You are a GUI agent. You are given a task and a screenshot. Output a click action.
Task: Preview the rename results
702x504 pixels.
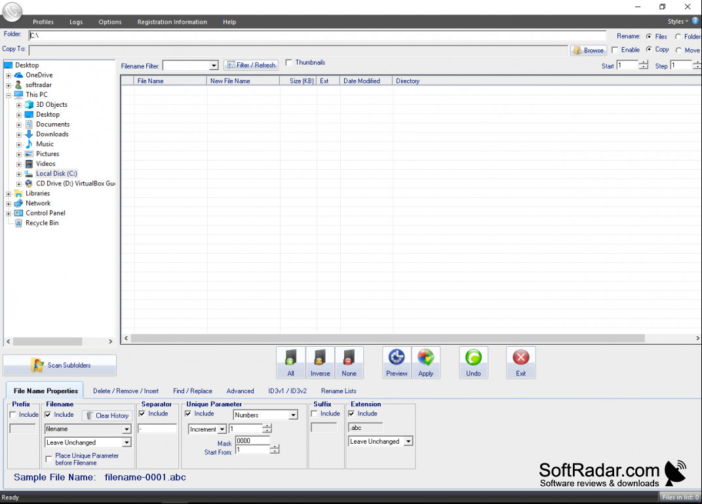(x=397, y=362)
